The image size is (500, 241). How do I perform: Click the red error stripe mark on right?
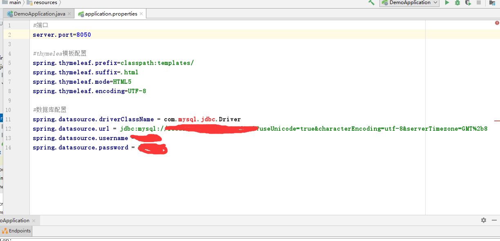(497, 121)
